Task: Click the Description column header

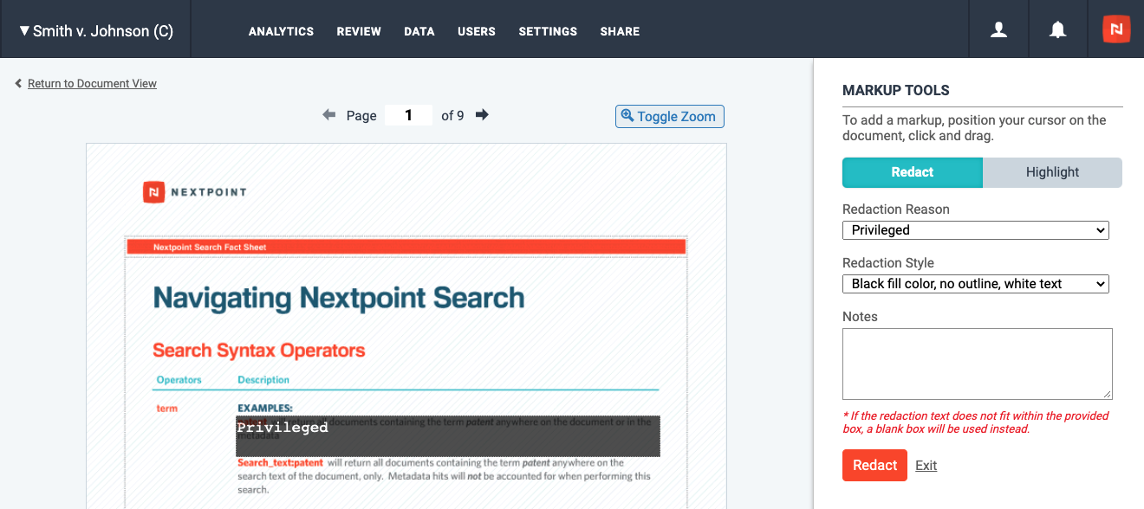Action: point(263,380)
